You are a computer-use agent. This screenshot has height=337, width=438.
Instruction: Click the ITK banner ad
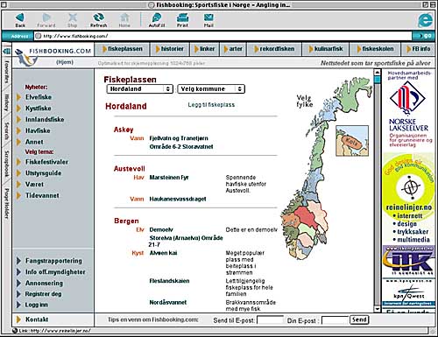pos(408,261)
